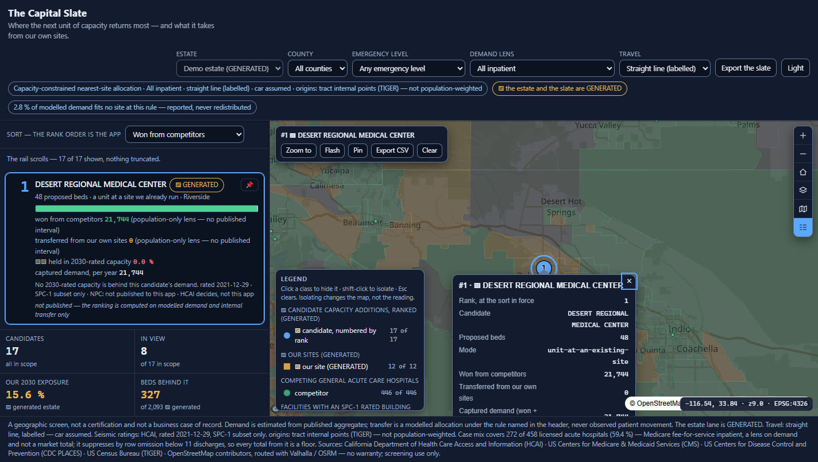Zoom out on the map

point(803,154)
